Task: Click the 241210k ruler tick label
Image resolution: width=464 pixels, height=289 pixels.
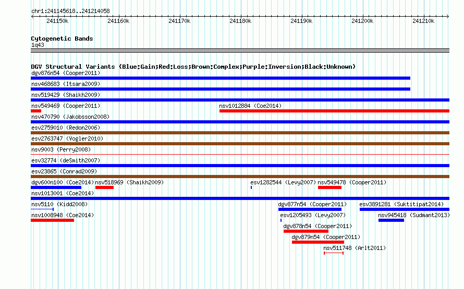Action: pyautogui.click(x=423, y=21)
